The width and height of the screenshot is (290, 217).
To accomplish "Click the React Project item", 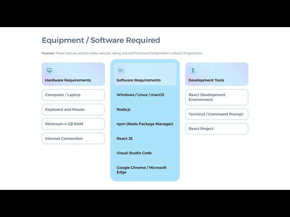I will (217, 129).
